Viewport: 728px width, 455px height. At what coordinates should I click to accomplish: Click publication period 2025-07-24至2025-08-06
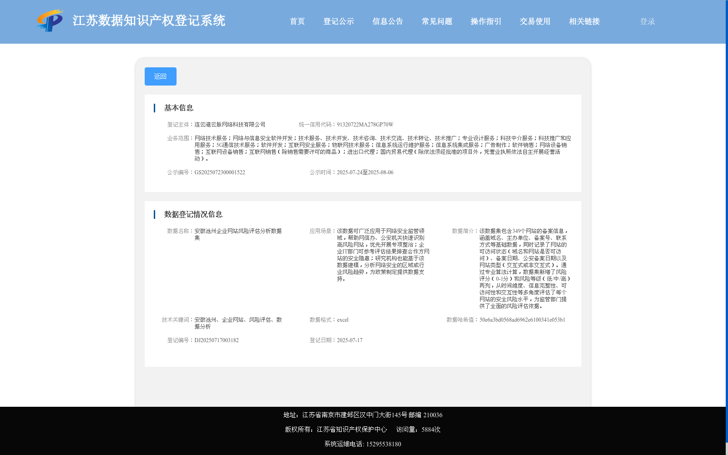(x=365, y=172)
